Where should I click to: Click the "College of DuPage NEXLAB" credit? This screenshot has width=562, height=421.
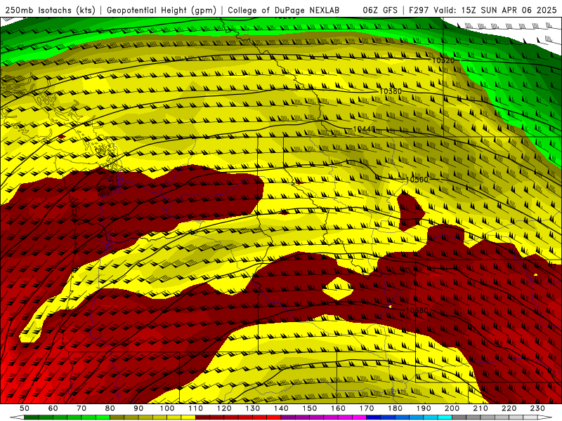[284, 10]
